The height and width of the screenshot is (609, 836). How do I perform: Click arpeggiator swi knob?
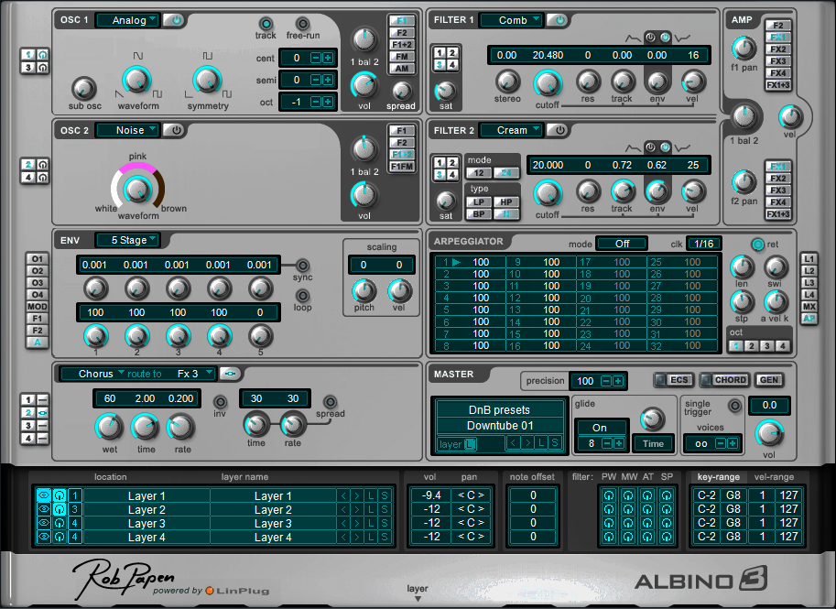(776, 266)
